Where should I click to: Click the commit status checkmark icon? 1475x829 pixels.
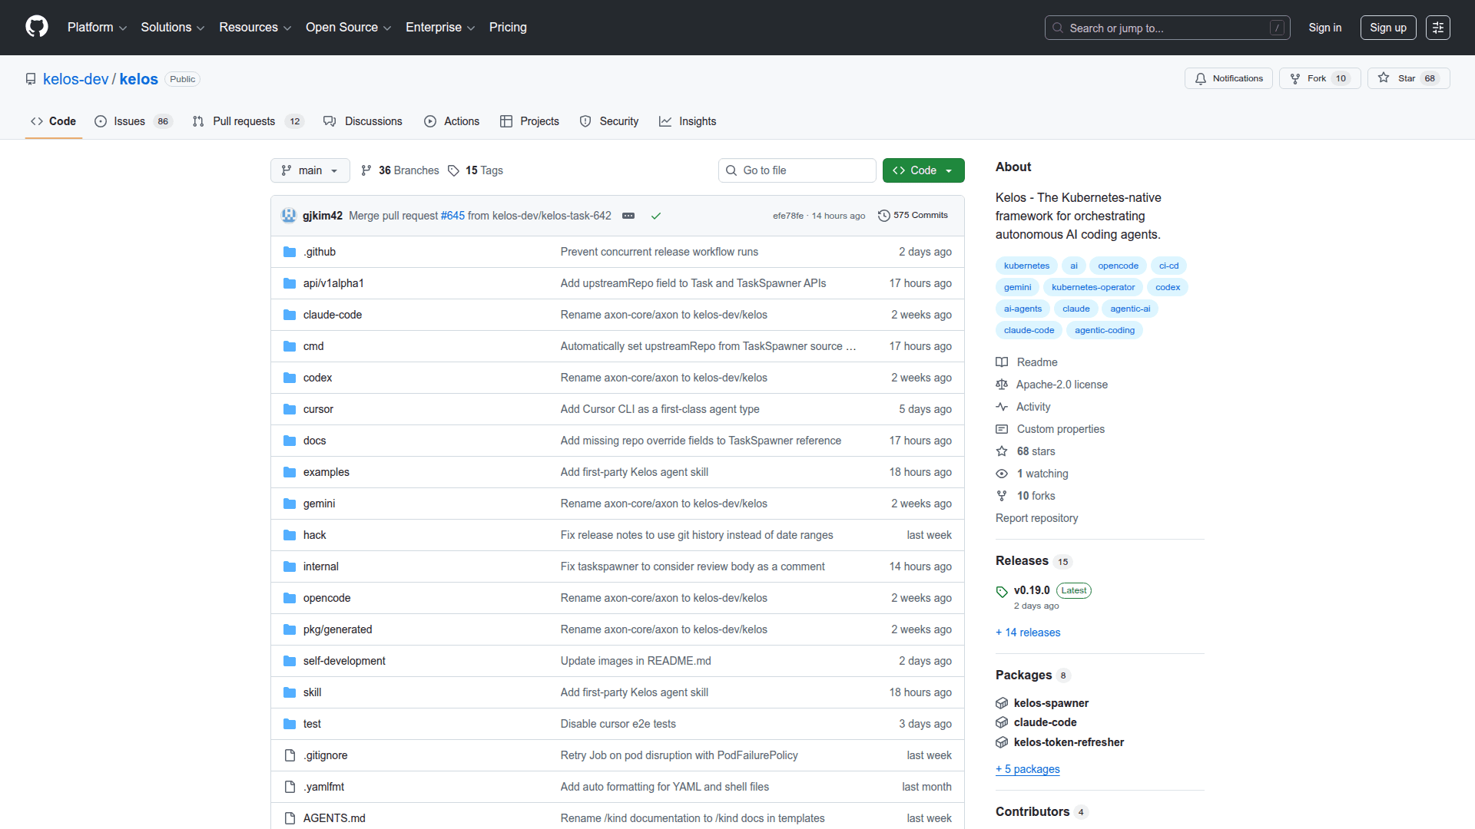coord(656,216)
